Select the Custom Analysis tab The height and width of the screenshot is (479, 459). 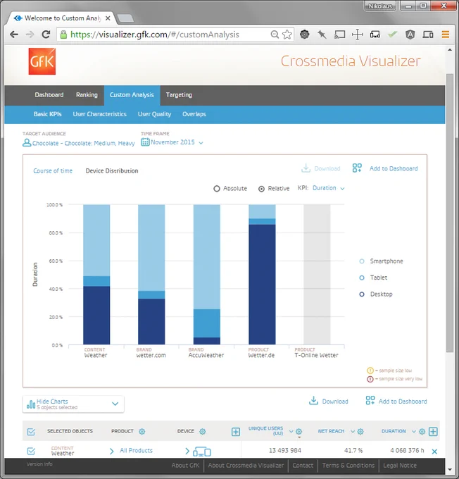(132, 95)
